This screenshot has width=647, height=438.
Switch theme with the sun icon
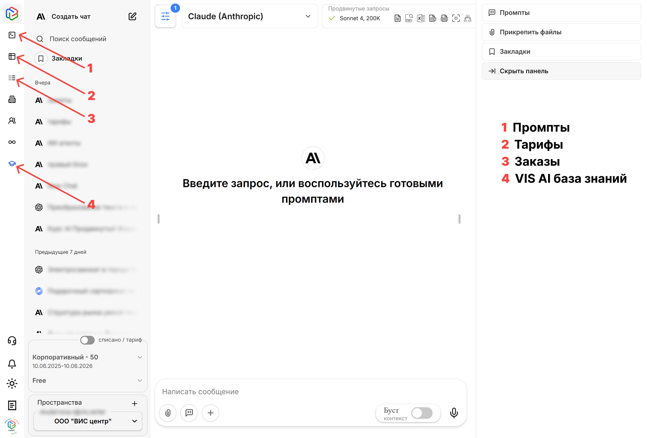[x=12, y=383]
